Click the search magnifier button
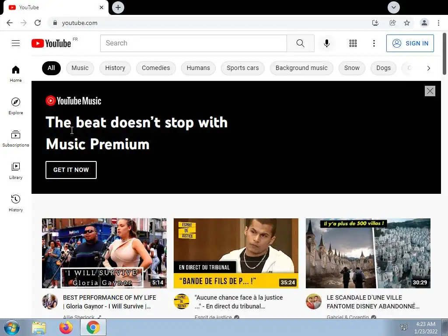This screenshot has width=448, height=336. coord(300,43)
